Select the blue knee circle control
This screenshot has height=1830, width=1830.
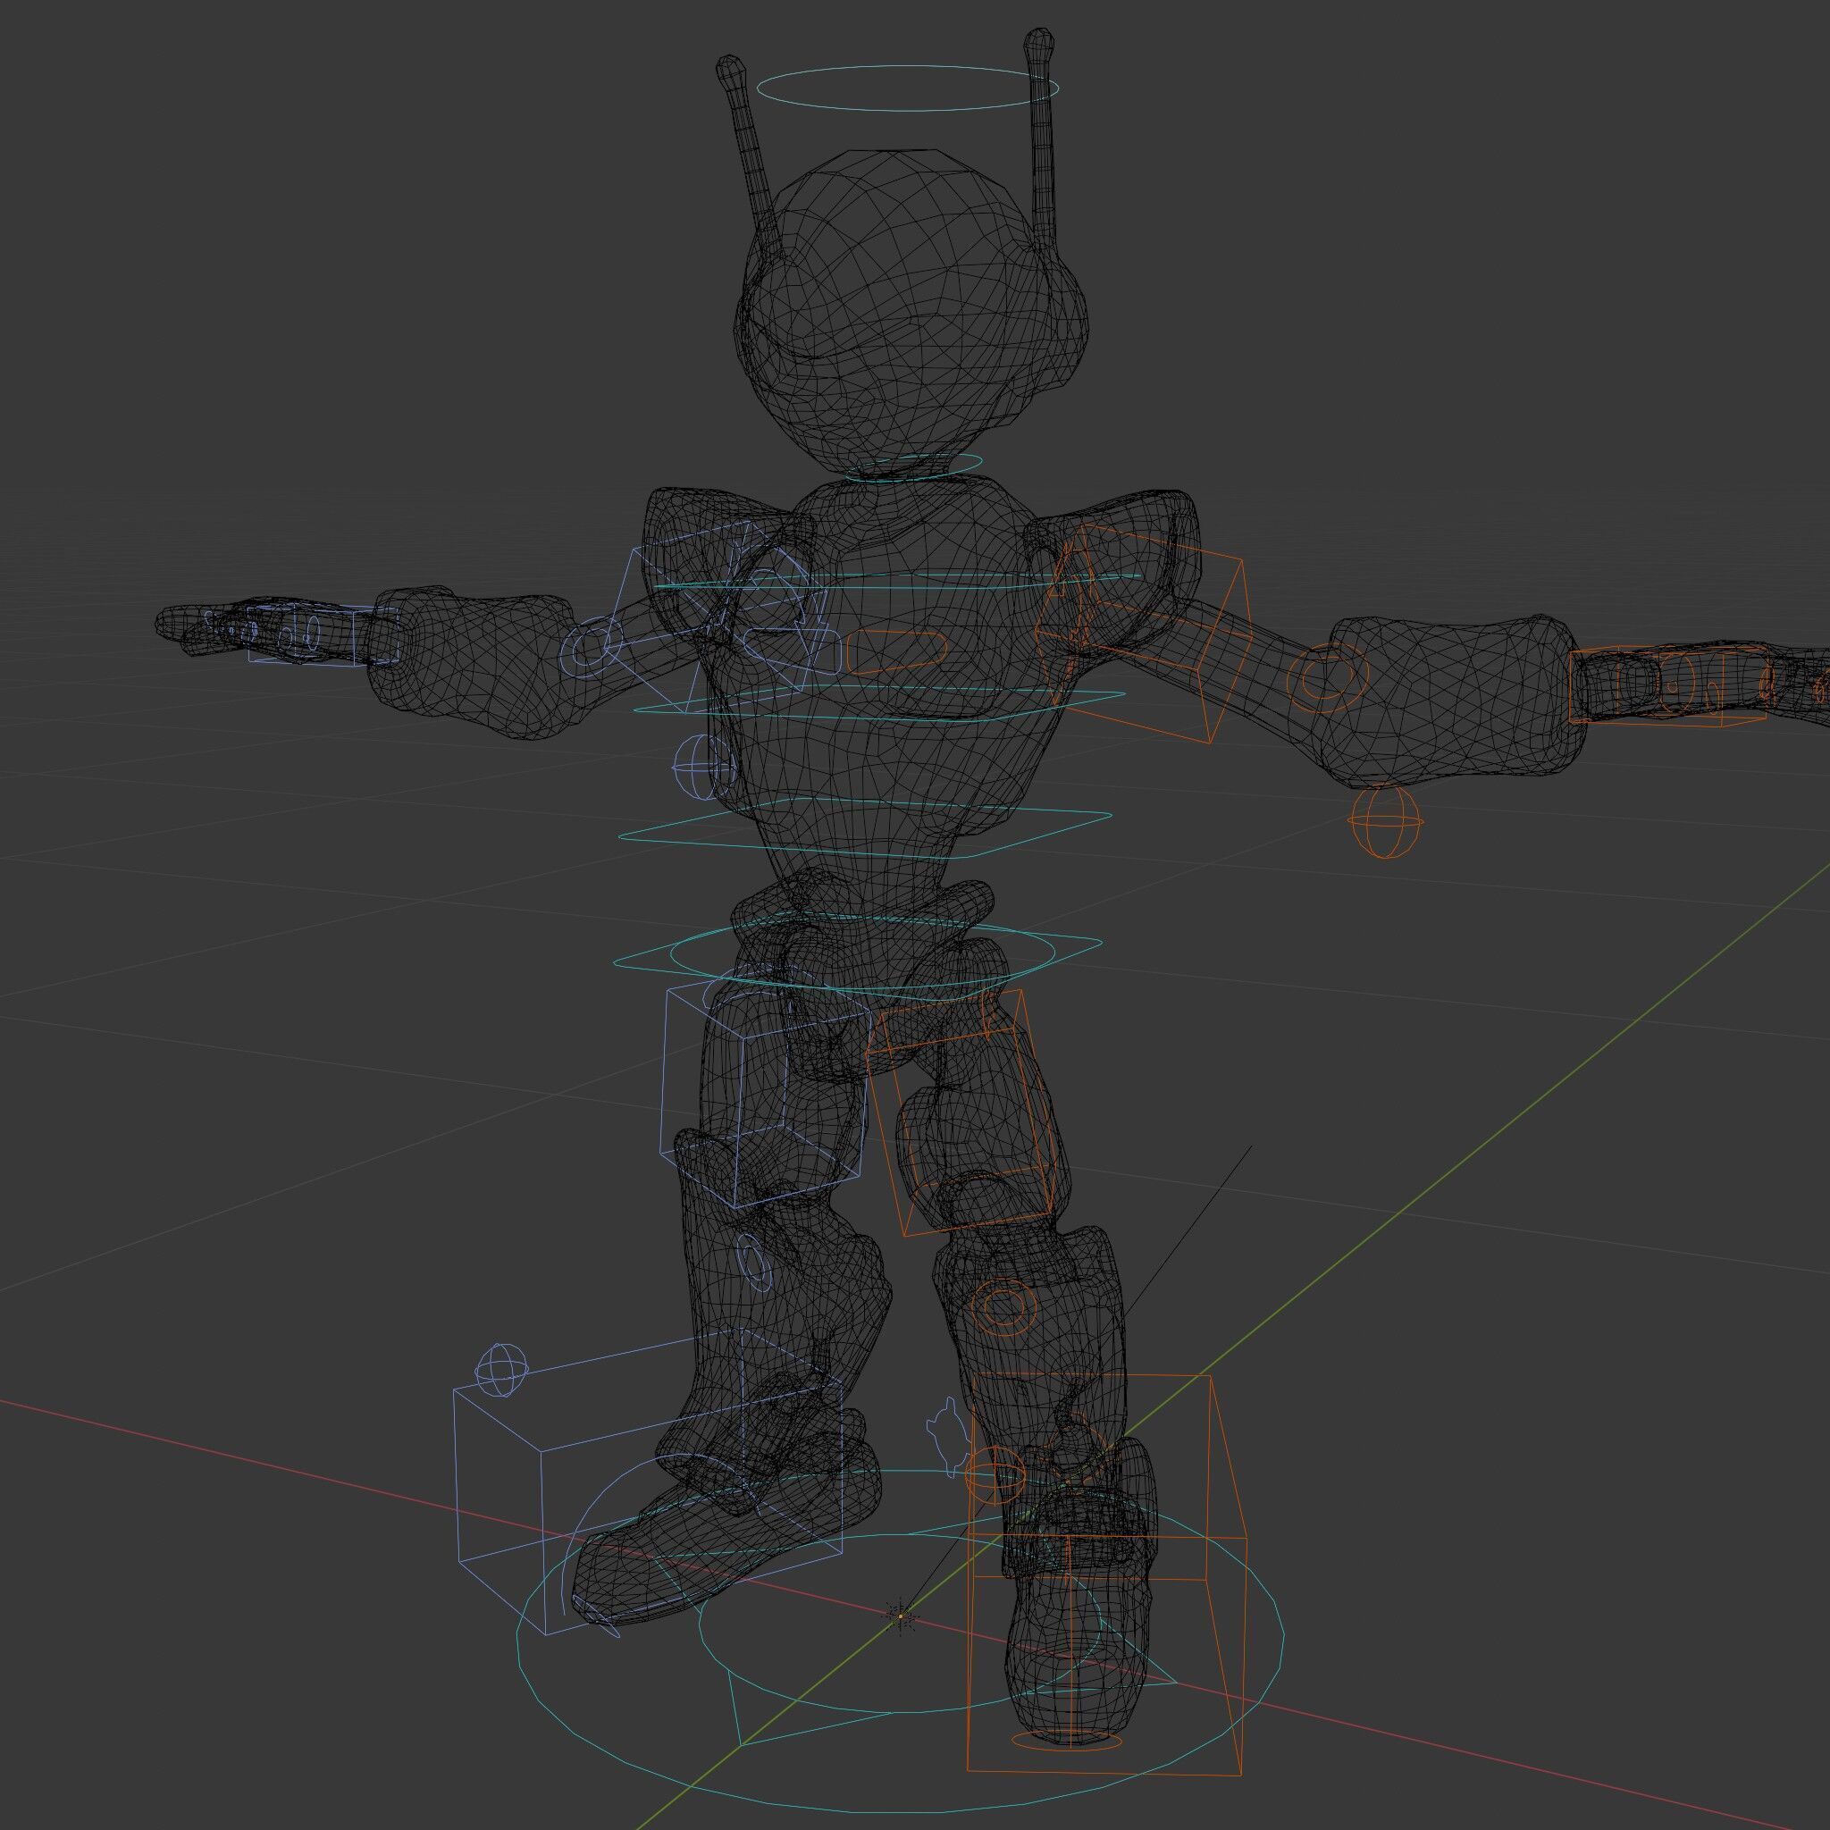click(x=754, y=1261)
